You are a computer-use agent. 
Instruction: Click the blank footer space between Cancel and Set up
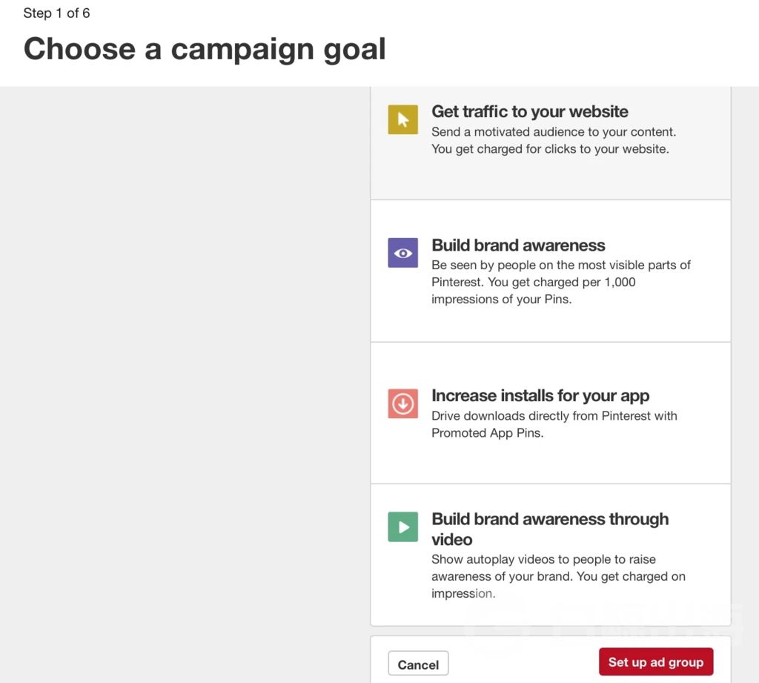click(x=523, y=662)
